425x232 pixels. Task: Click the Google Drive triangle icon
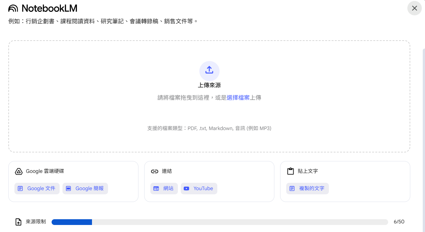(19, 171)
